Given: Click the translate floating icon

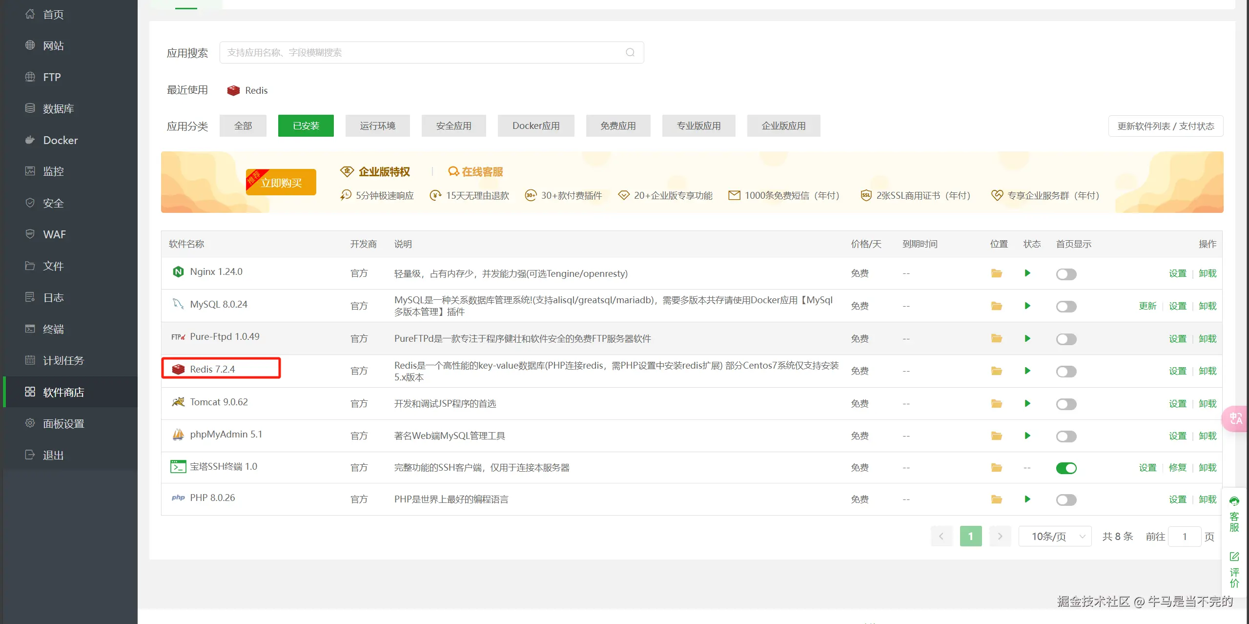Looking at the screenshot, I should [x=1236, y=418].
